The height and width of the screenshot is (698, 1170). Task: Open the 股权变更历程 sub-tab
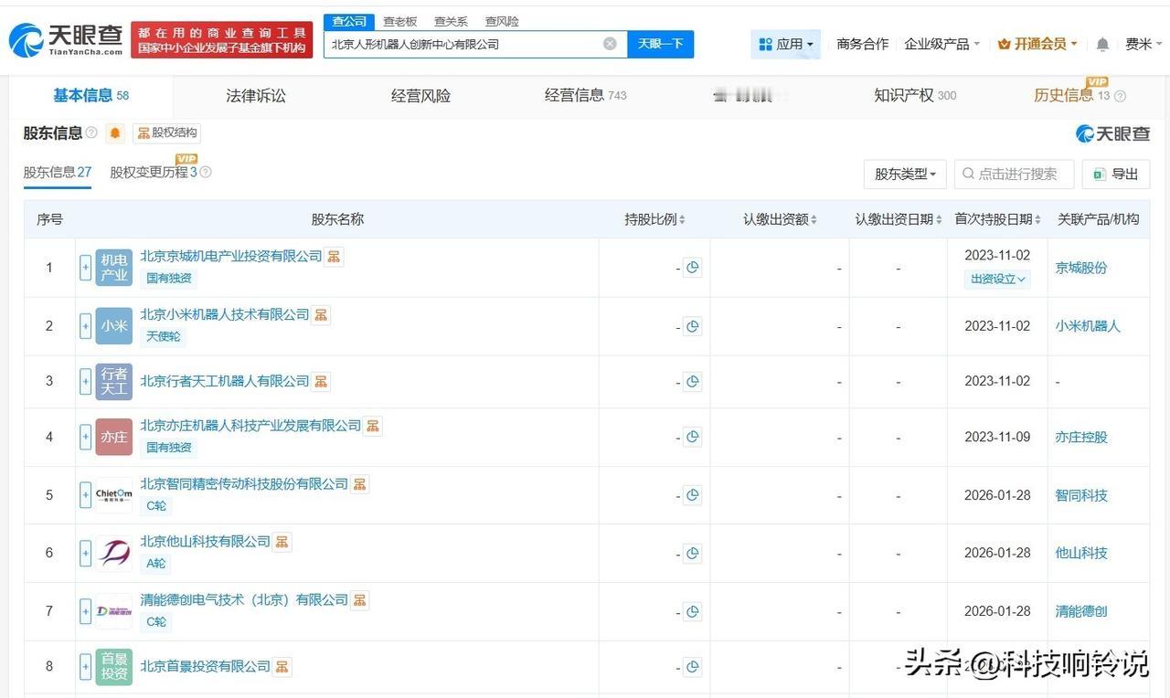pyautogui.click(x=154, y=172)
